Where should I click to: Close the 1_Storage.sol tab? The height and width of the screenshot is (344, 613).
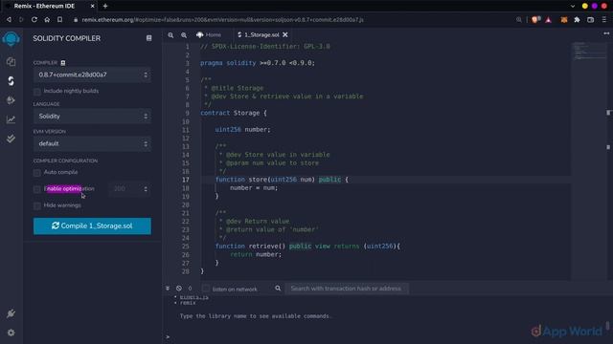coord(285,34)
